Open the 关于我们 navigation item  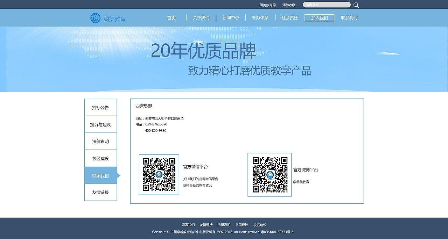pos(201,17)
